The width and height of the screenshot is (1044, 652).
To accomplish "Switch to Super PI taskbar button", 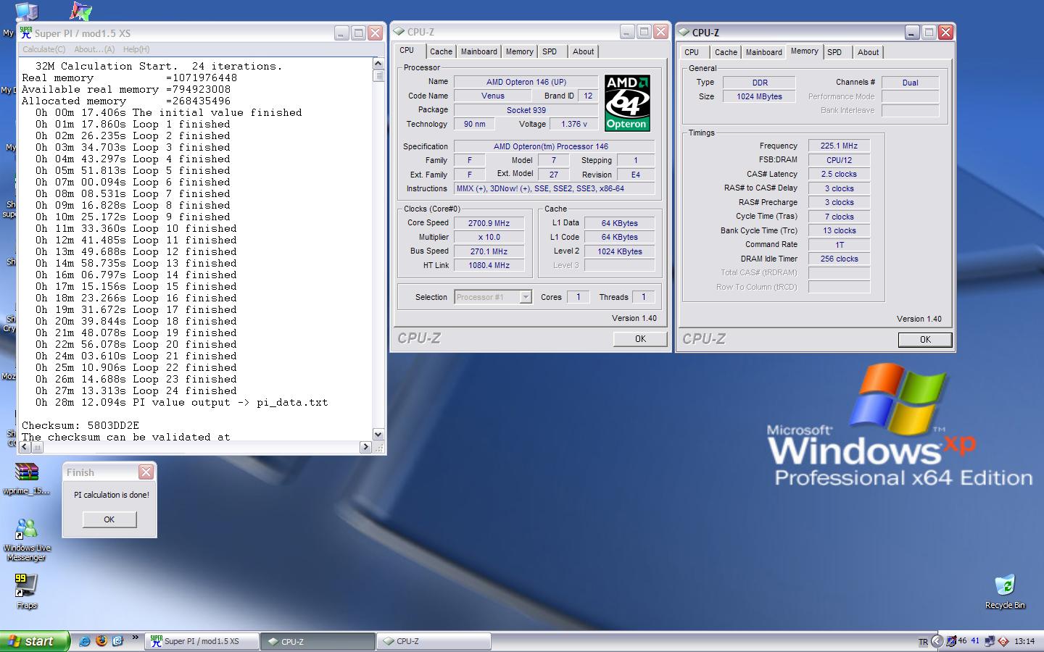I will [x=203, y=641].
